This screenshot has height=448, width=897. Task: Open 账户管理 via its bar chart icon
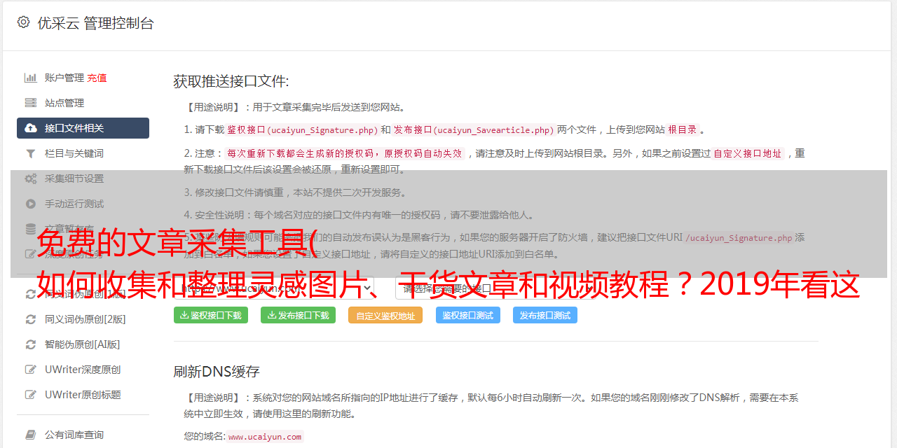click(x=31, y=78)
